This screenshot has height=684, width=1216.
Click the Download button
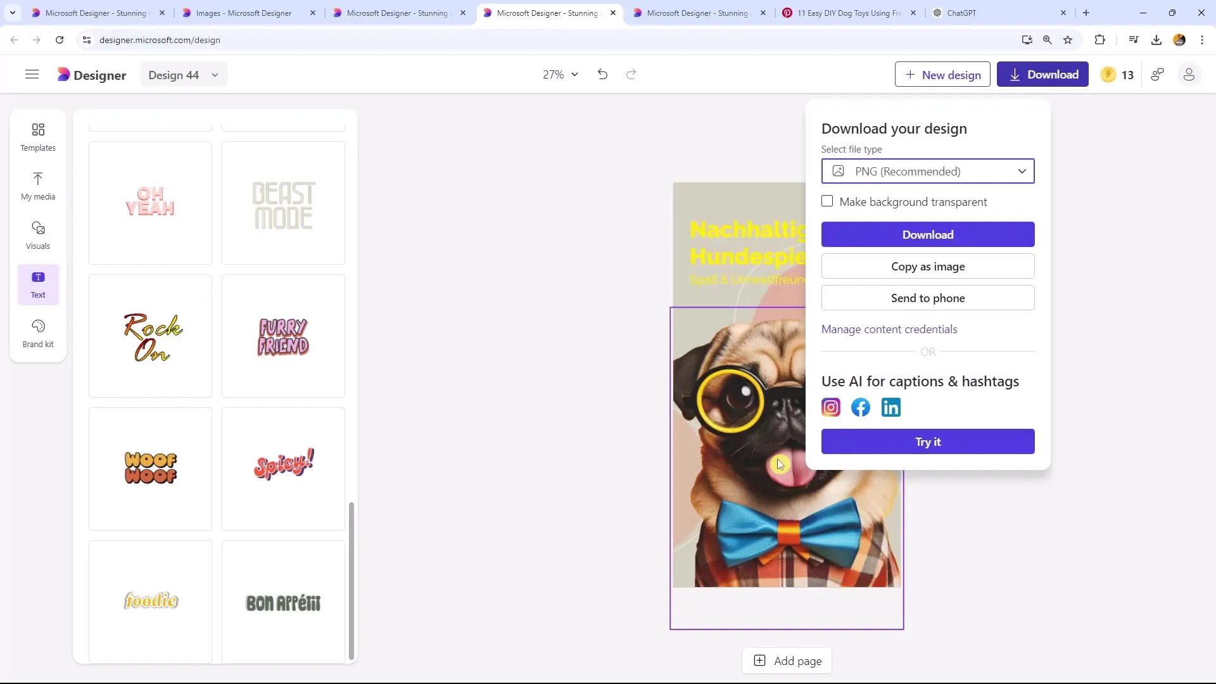[x=928, y=234]
